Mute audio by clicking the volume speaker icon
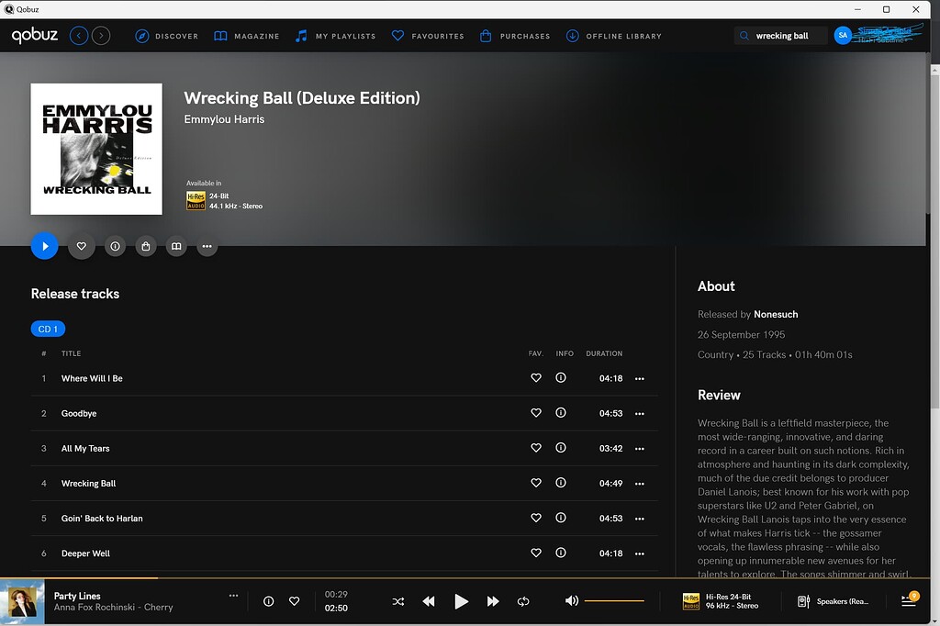940x626 pixels. pyautogui.click(x=571, y=601)
